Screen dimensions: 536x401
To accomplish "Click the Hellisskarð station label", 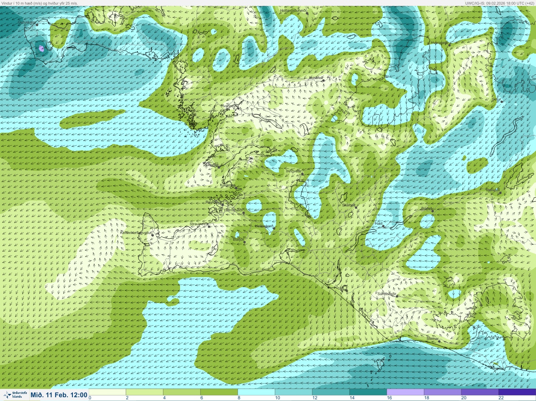I will (x=264, y=226).
